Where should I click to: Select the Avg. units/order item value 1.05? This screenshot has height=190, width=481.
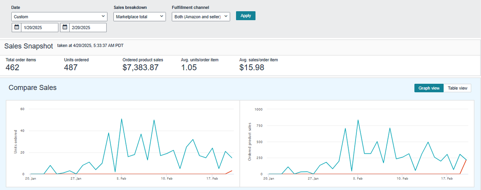(189, 67)
